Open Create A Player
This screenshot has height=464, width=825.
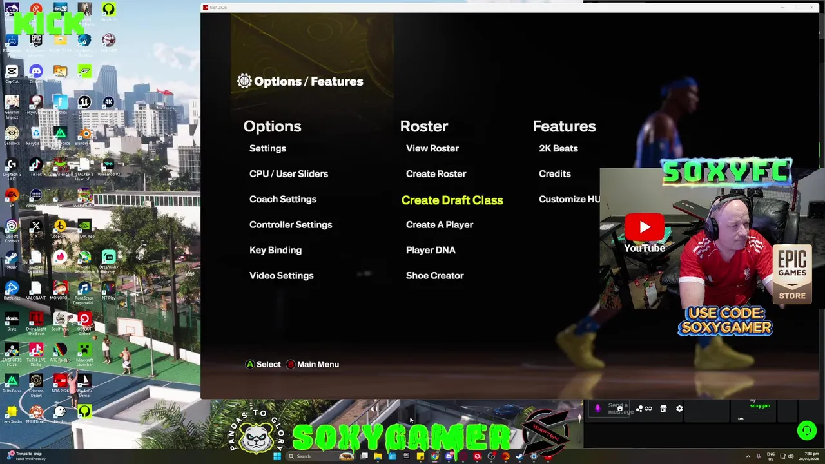coord(440,224)
